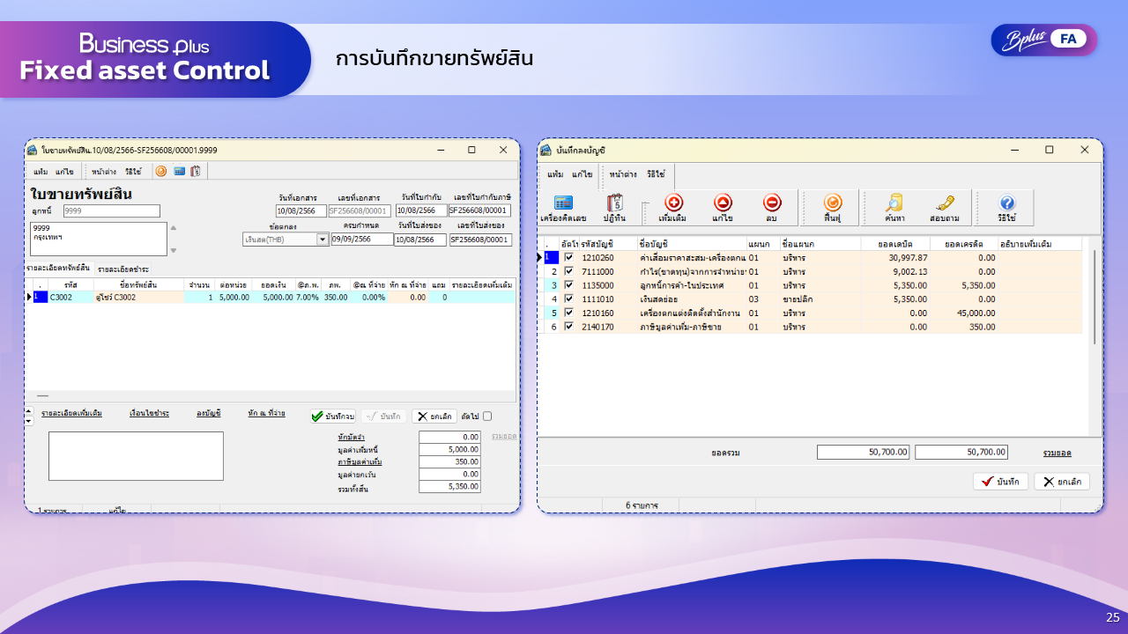Toggle checkbox for account 1135000 row
Image resolution: width=1128 pixels, height=634 pixels.
click(x=568, y=285)
